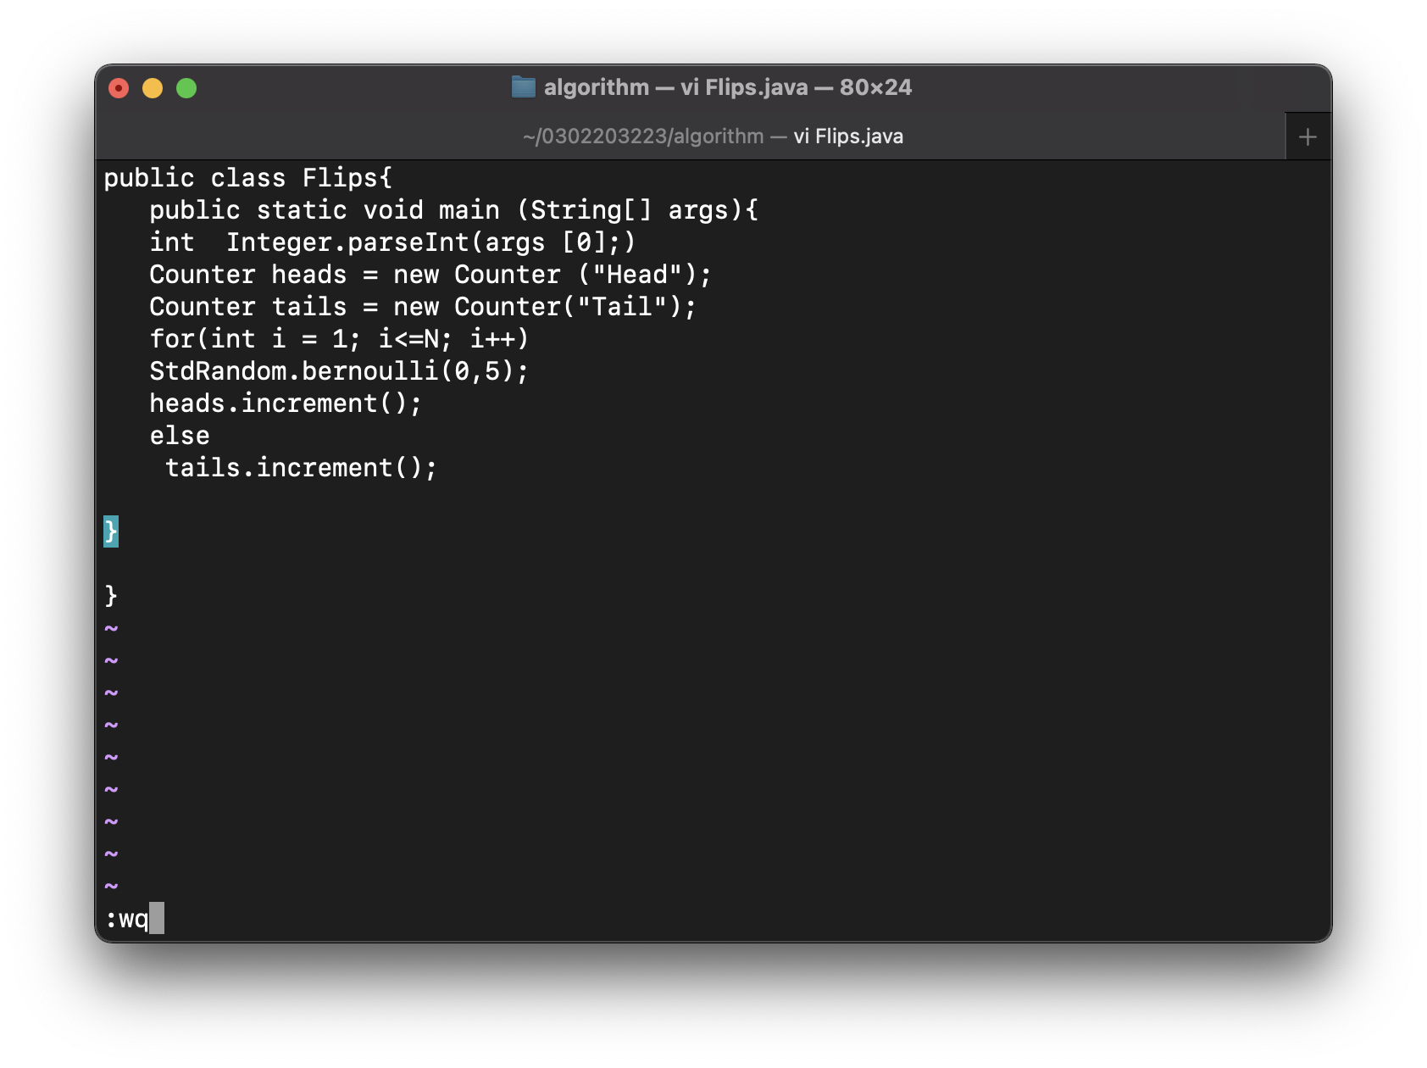Click the highlighted closing brace under cursor
Viewport: 1427px width, 1068px height.
pos(111,531)
